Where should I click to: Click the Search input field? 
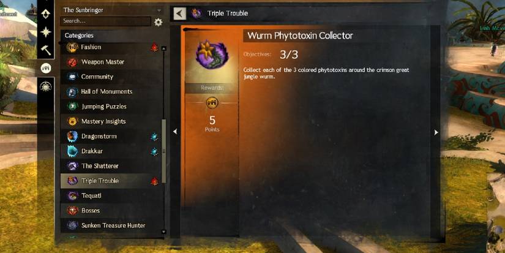tap(106, 21)
